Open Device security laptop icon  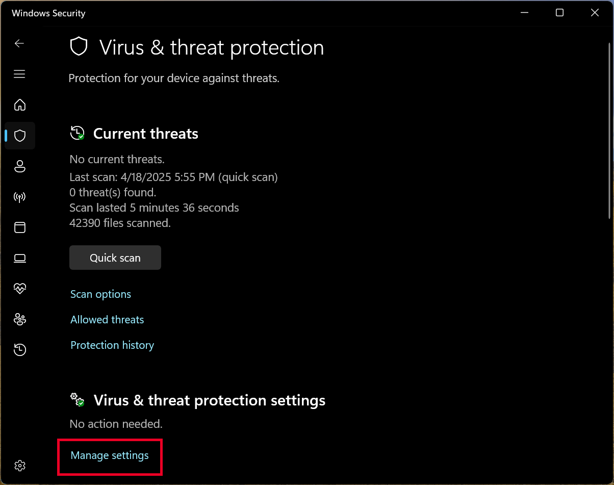point(19,258)
